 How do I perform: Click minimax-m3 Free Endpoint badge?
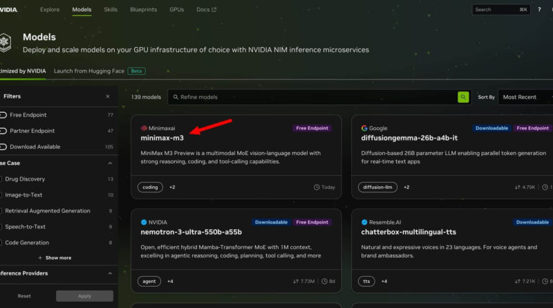pyautogui.click(x=312, y=128)
